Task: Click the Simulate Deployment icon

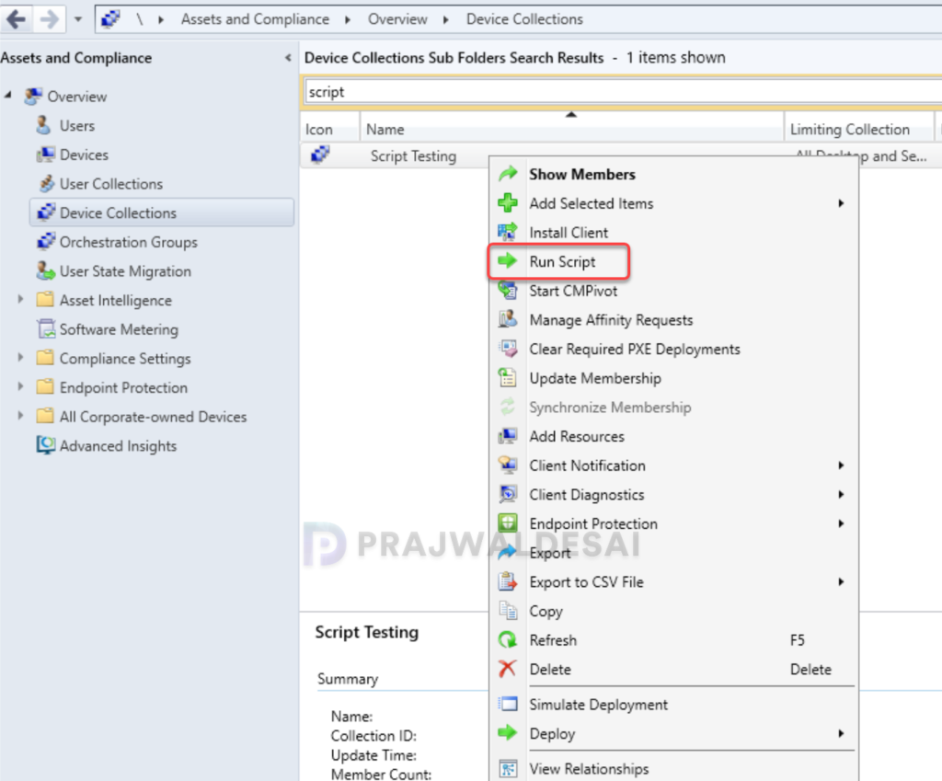Action: click(508, 704)
